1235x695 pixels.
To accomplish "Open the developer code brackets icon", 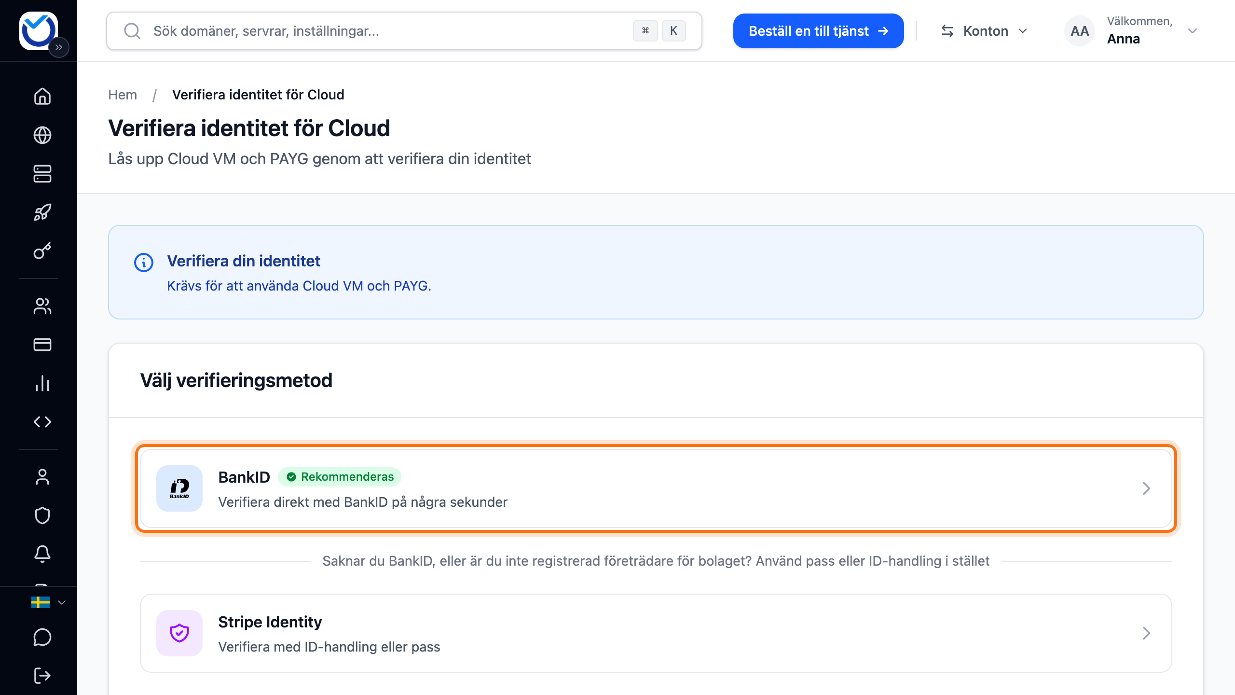I will click(x=42, y=422).
